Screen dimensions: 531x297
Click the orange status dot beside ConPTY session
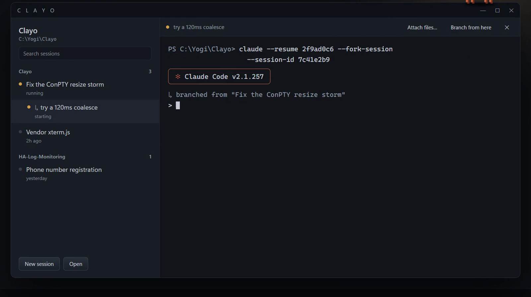tap(21, 84)
